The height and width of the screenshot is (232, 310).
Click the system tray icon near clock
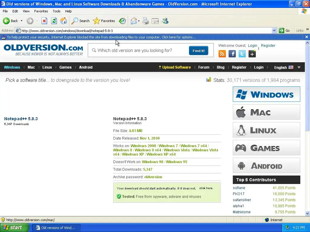[288, 227]
